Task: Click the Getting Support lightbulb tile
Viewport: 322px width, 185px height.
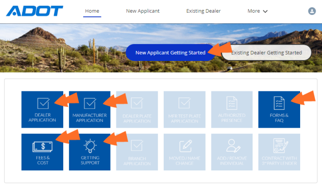Action: 90,152
